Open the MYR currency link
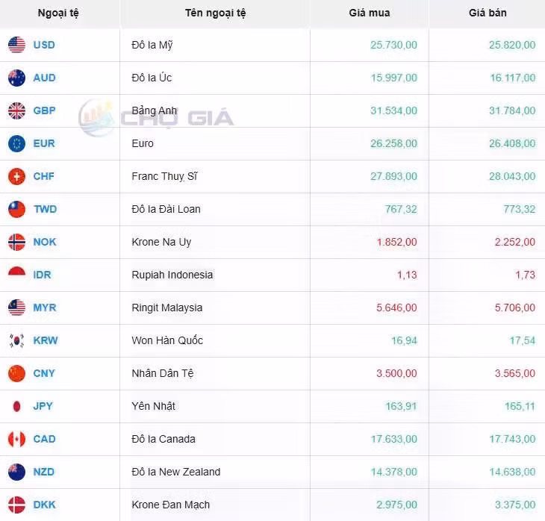The height and width of the screenshot is (521, 545). coord(45,308)
